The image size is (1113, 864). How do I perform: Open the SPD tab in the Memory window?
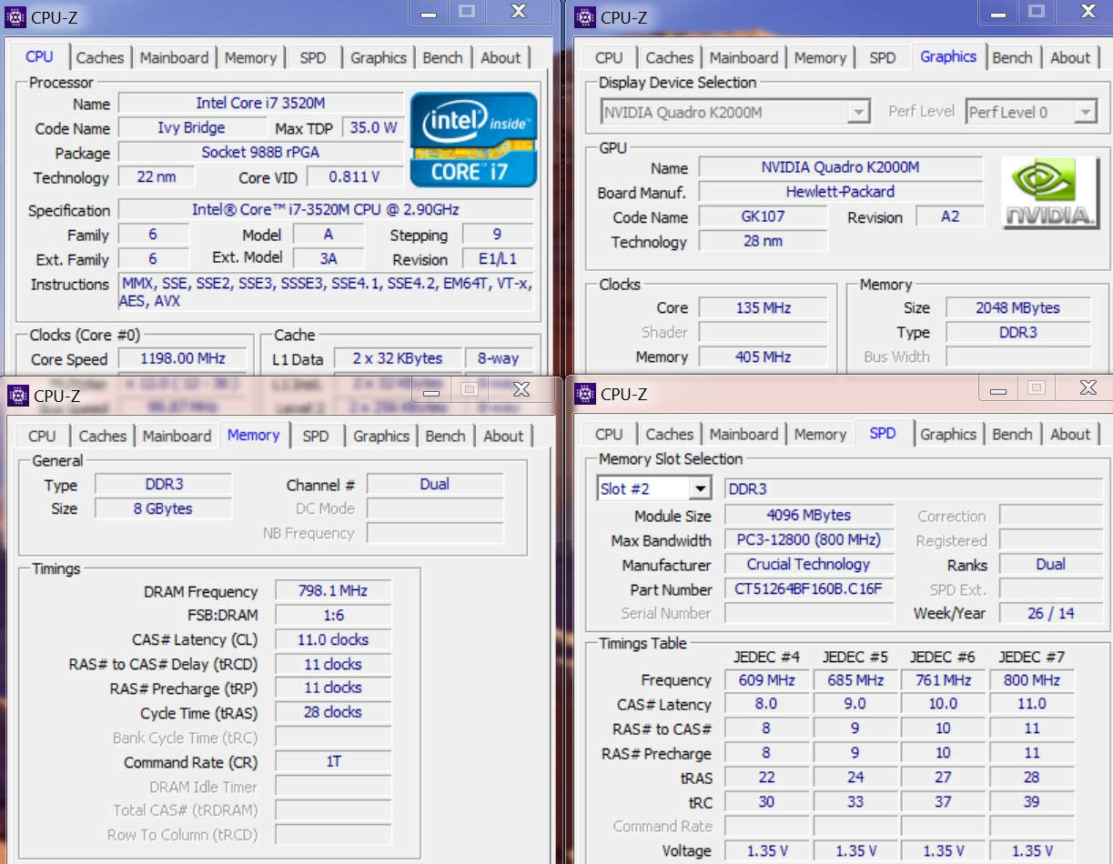(315, 436)
